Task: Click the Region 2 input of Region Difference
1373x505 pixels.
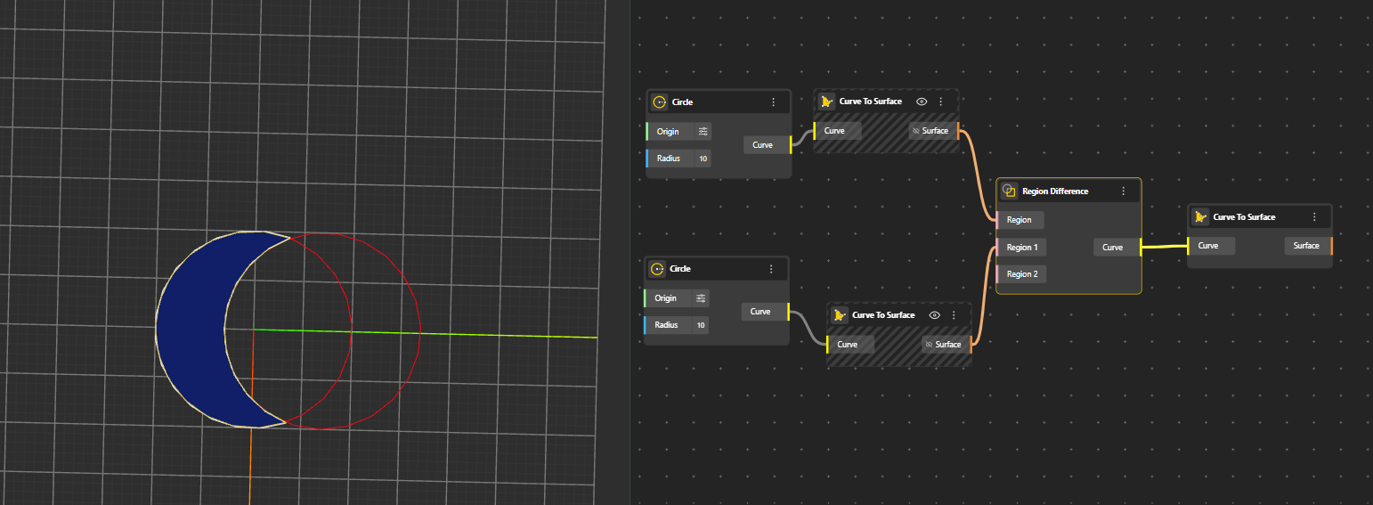Action: pyautogui.click(x=1021, y=274)
